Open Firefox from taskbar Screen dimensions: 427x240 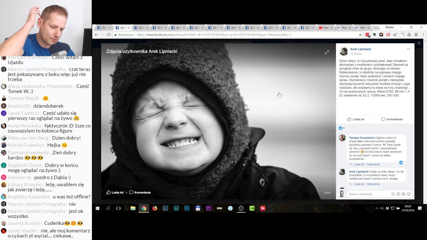(154, 208)
